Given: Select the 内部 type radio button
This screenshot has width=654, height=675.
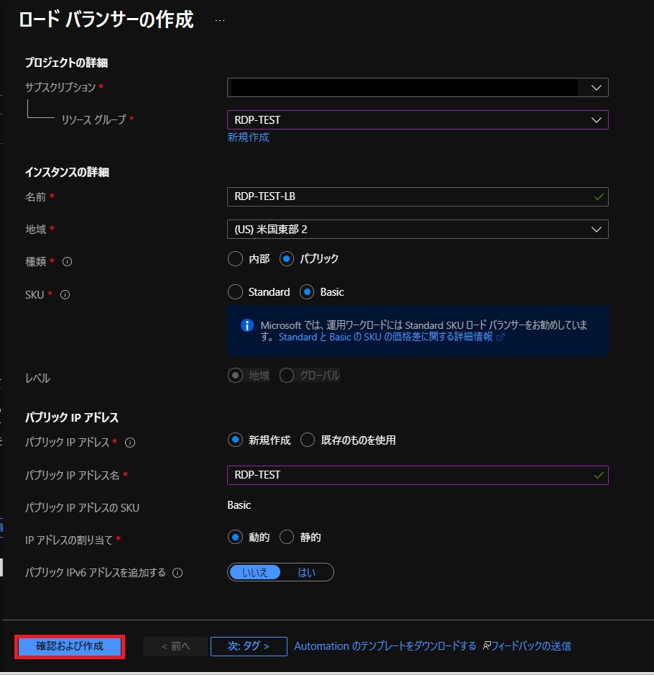Looking at the screenshot, I should pos(235,259).
